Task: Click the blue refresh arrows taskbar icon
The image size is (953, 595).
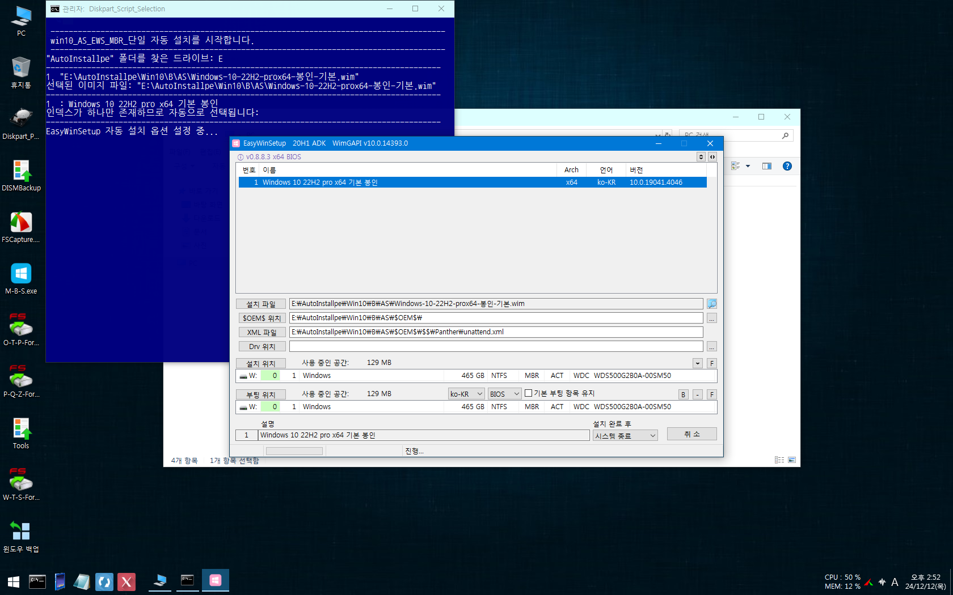Action: [104, 581]
